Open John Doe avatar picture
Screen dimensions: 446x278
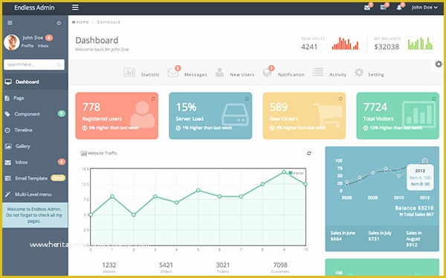(12, 42)
